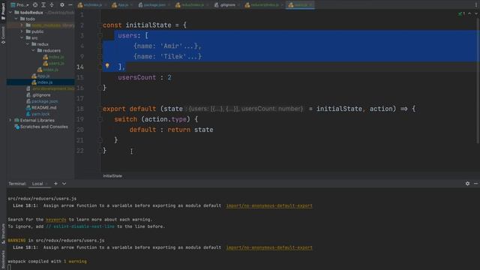Open the Structure tool window side tab
The height and width of the screenshot is (270, 480).
coord(3,233)
